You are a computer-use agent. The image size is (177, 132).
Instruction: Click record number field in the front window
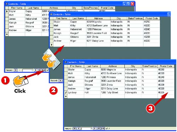pyautogui.click(x=87, y=128)
